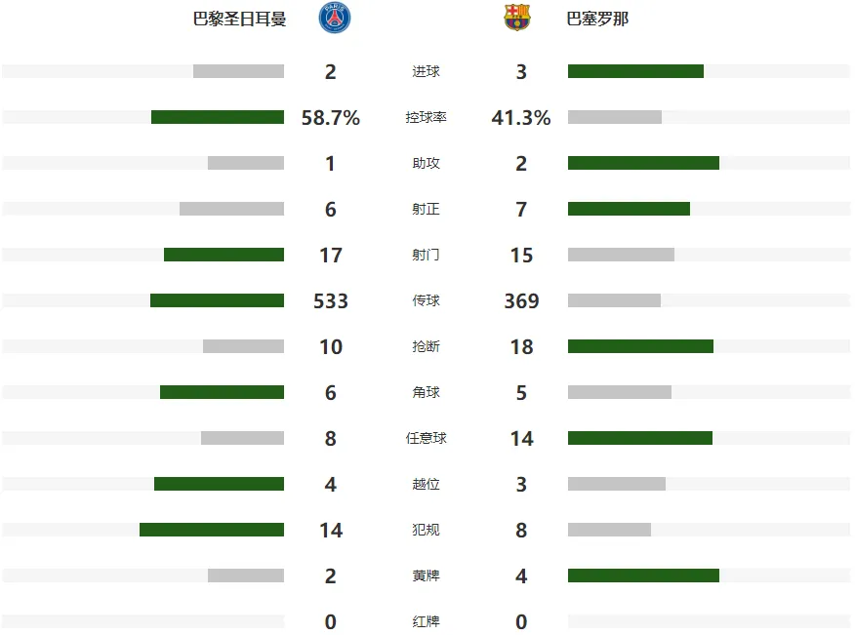
Task: Click PSG's green 射门 bar
Action: coord(224,255)
